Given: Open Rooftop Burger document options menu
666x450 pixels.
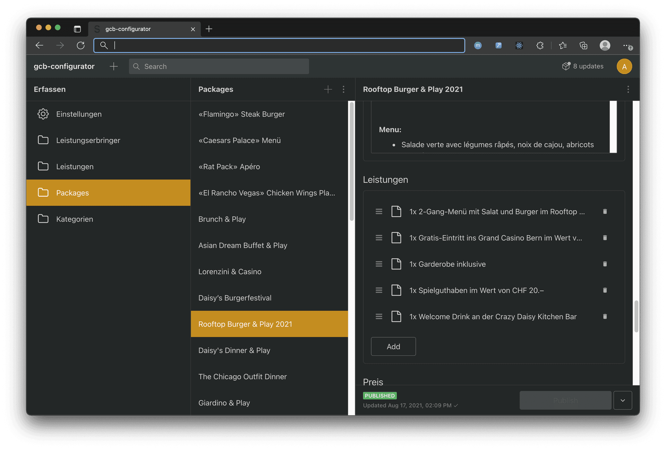Looking at the screenshot, I should pyautogui.click(x=628, y=89).
